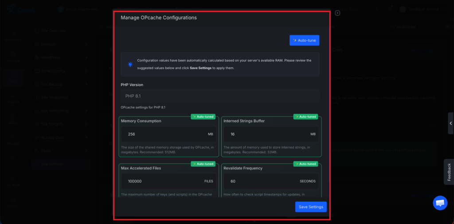
Task: Click the Max Accelerated Files input
Action: [164, 181]
